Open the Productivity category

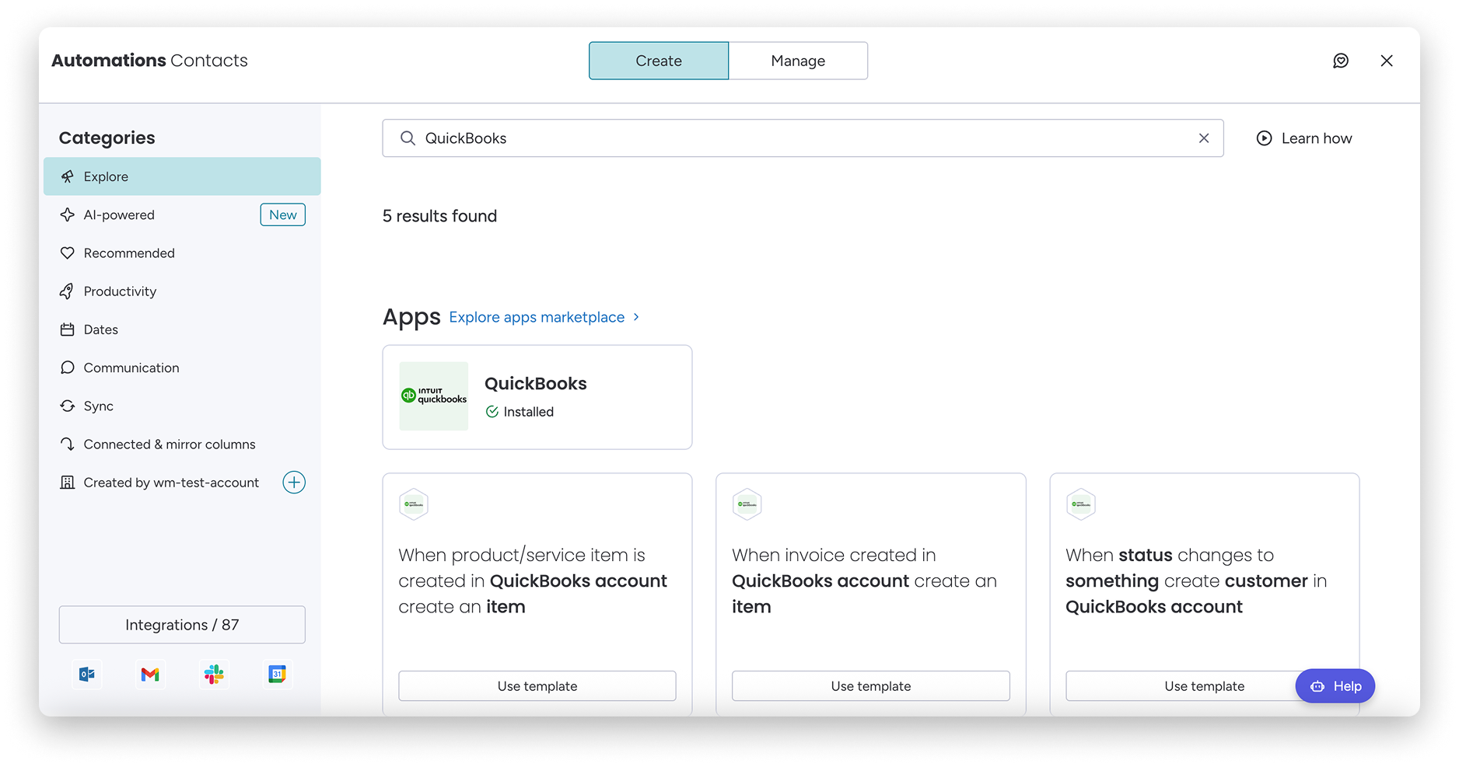point(182,291)
